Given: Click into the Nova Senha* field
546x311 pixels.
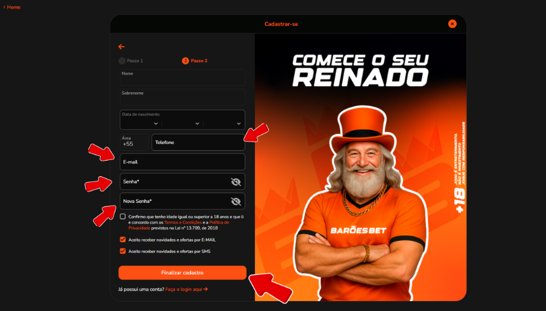Looking at the screenshot, I should [182, 201].
